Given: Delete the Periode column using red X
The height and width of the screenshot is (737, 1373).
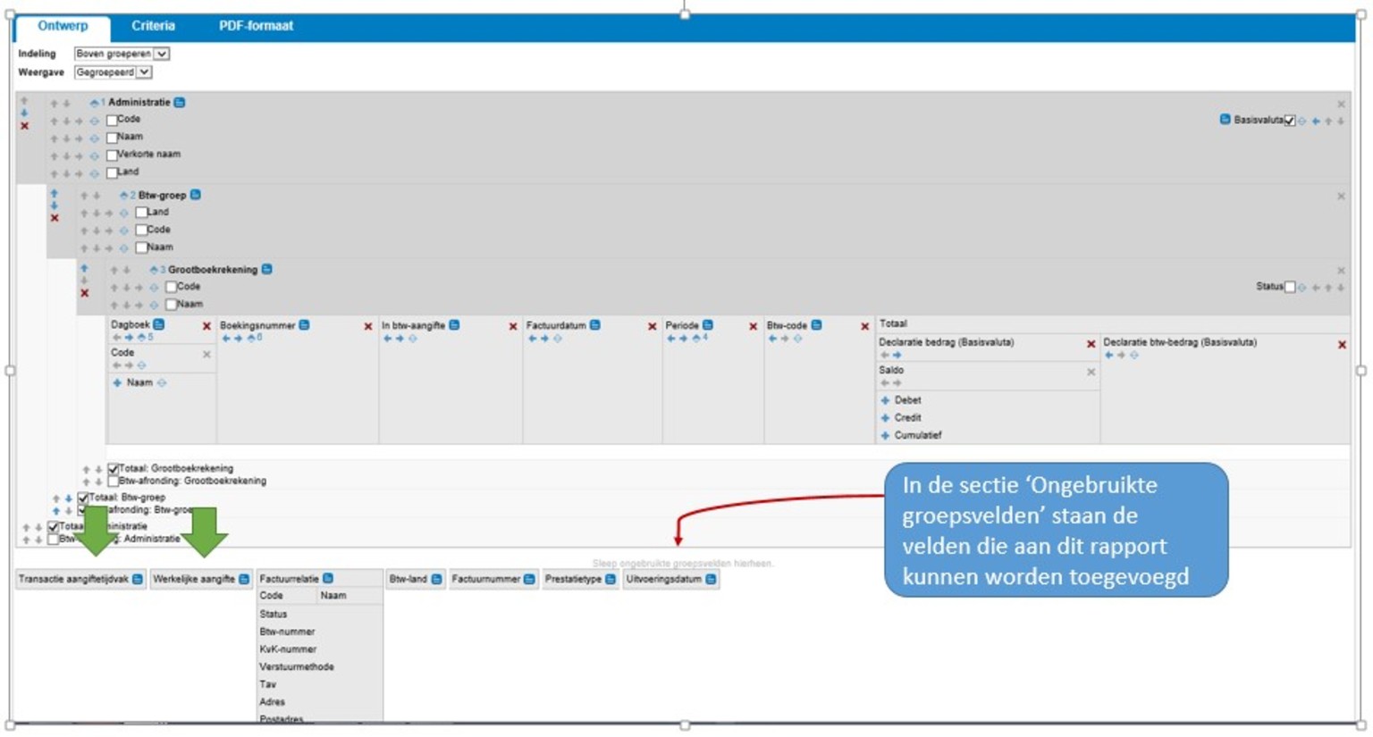Looking at the screenshot, I should tap(753, 327).
